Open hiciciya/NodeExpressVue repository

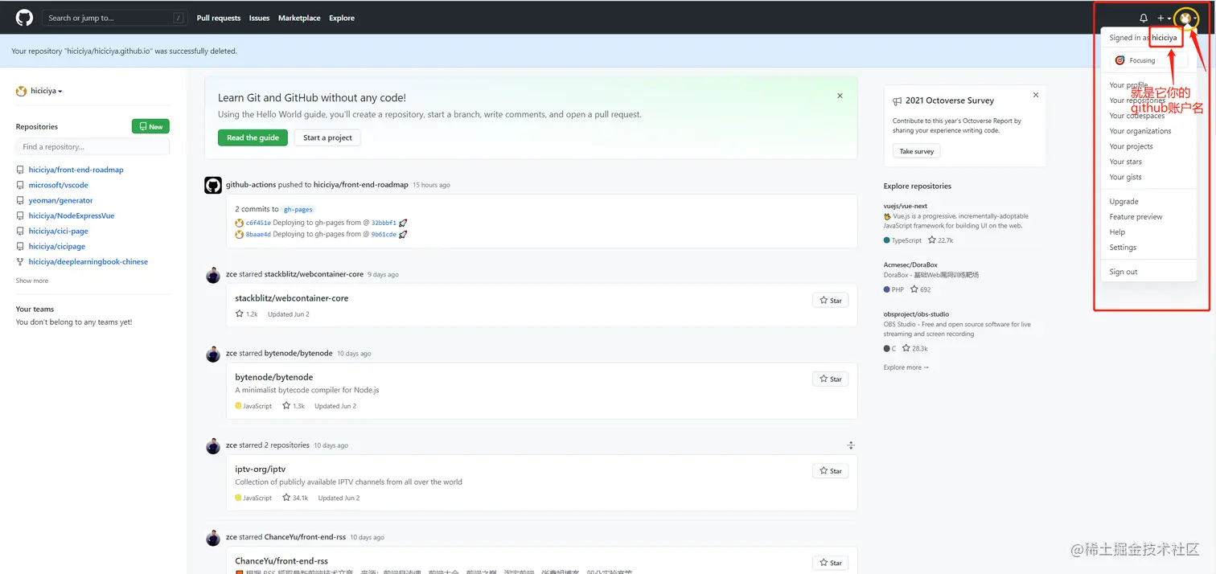tap(72, 215)
